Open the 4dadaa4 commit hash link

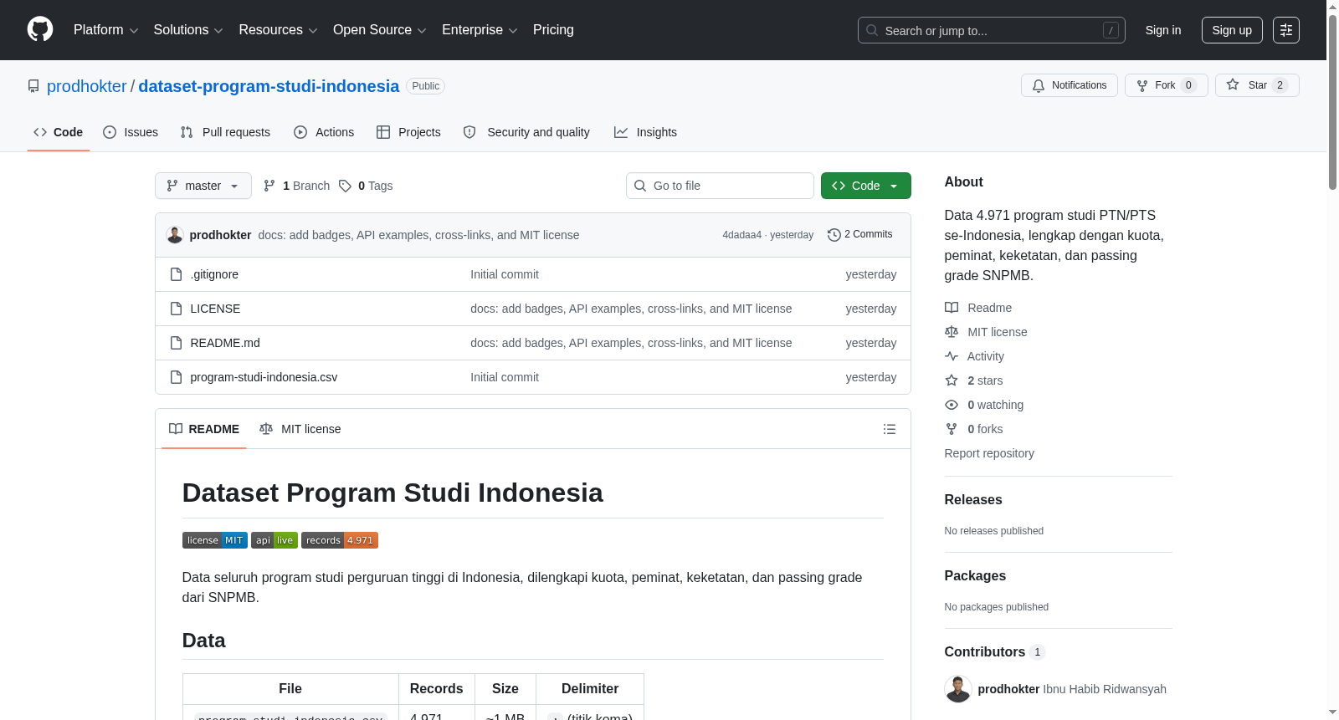pyautogui.click(x=742, y=235)
